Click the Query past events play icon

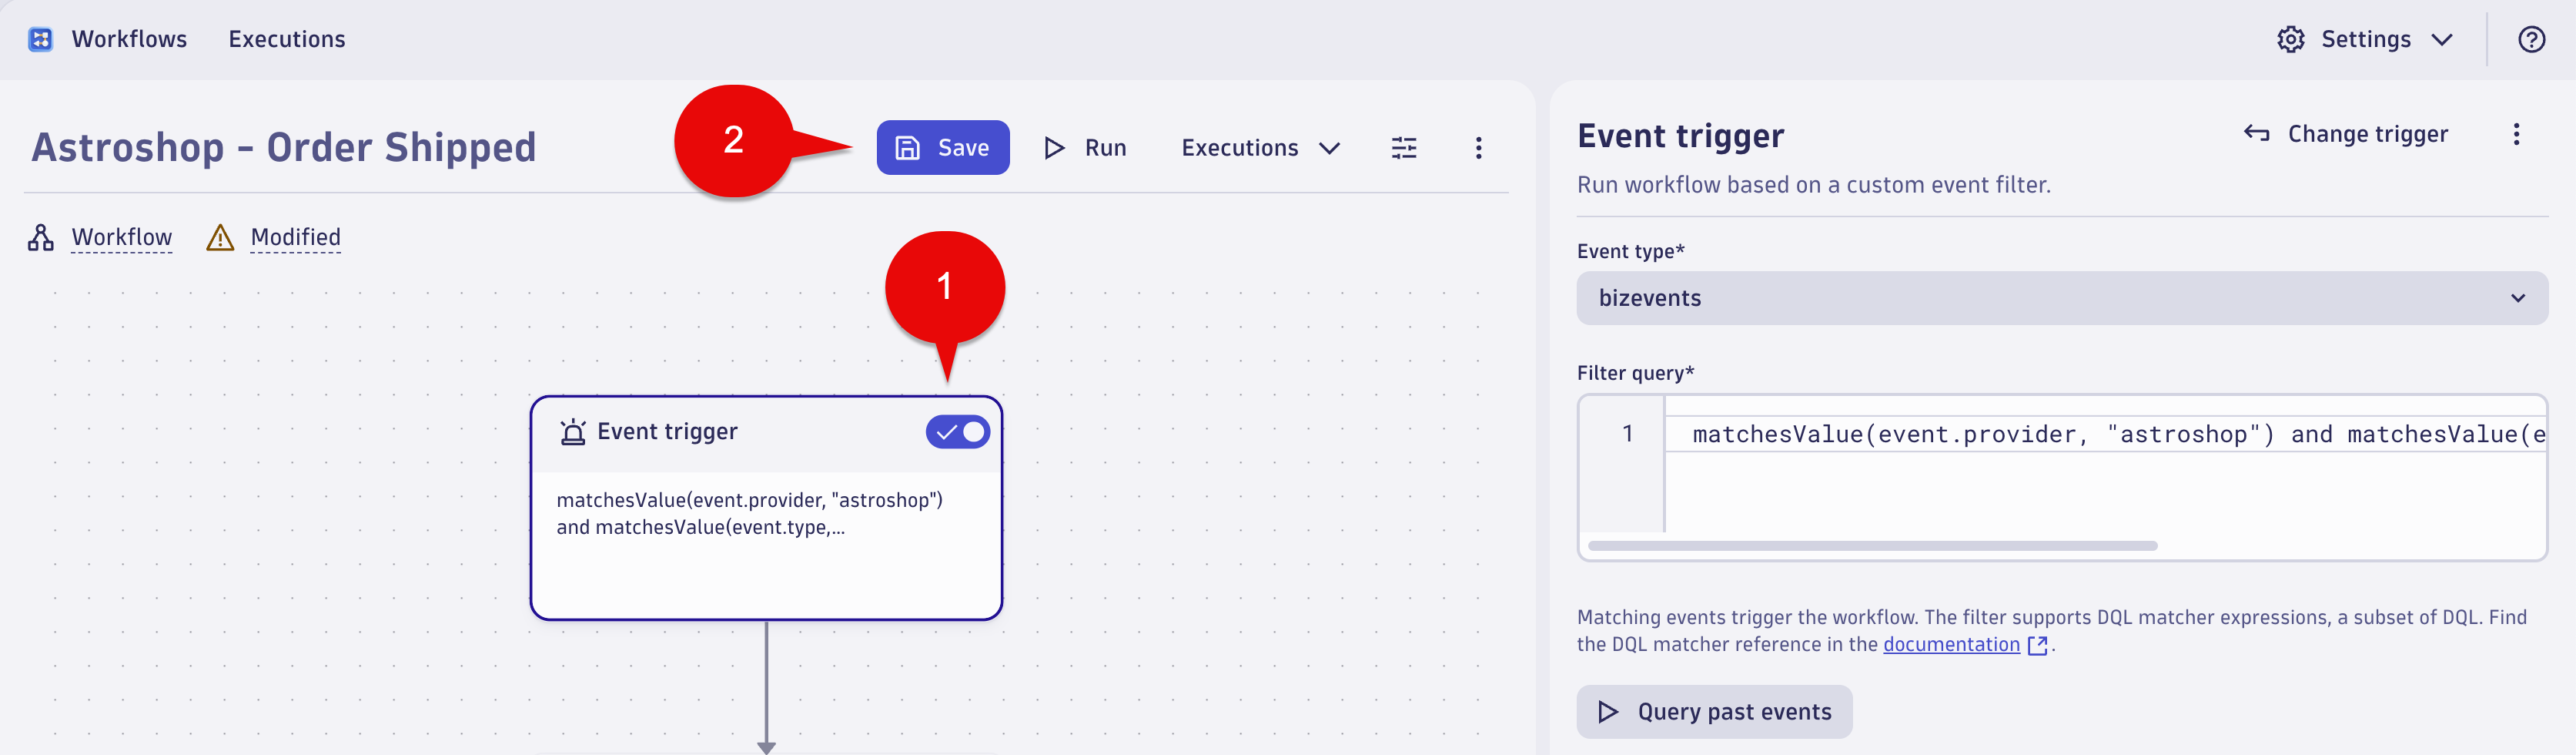pyautogui.click(x=1608, y=712)
